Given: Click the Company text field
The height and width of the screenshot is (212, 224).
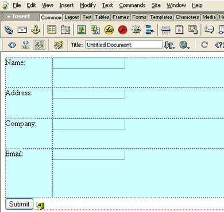Looking at the screenshot, I should point(89,124).
